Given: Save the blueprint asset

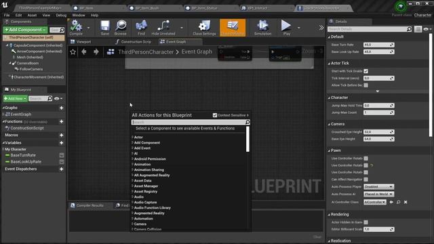Looking at the screenshot, I should (105, 27).
